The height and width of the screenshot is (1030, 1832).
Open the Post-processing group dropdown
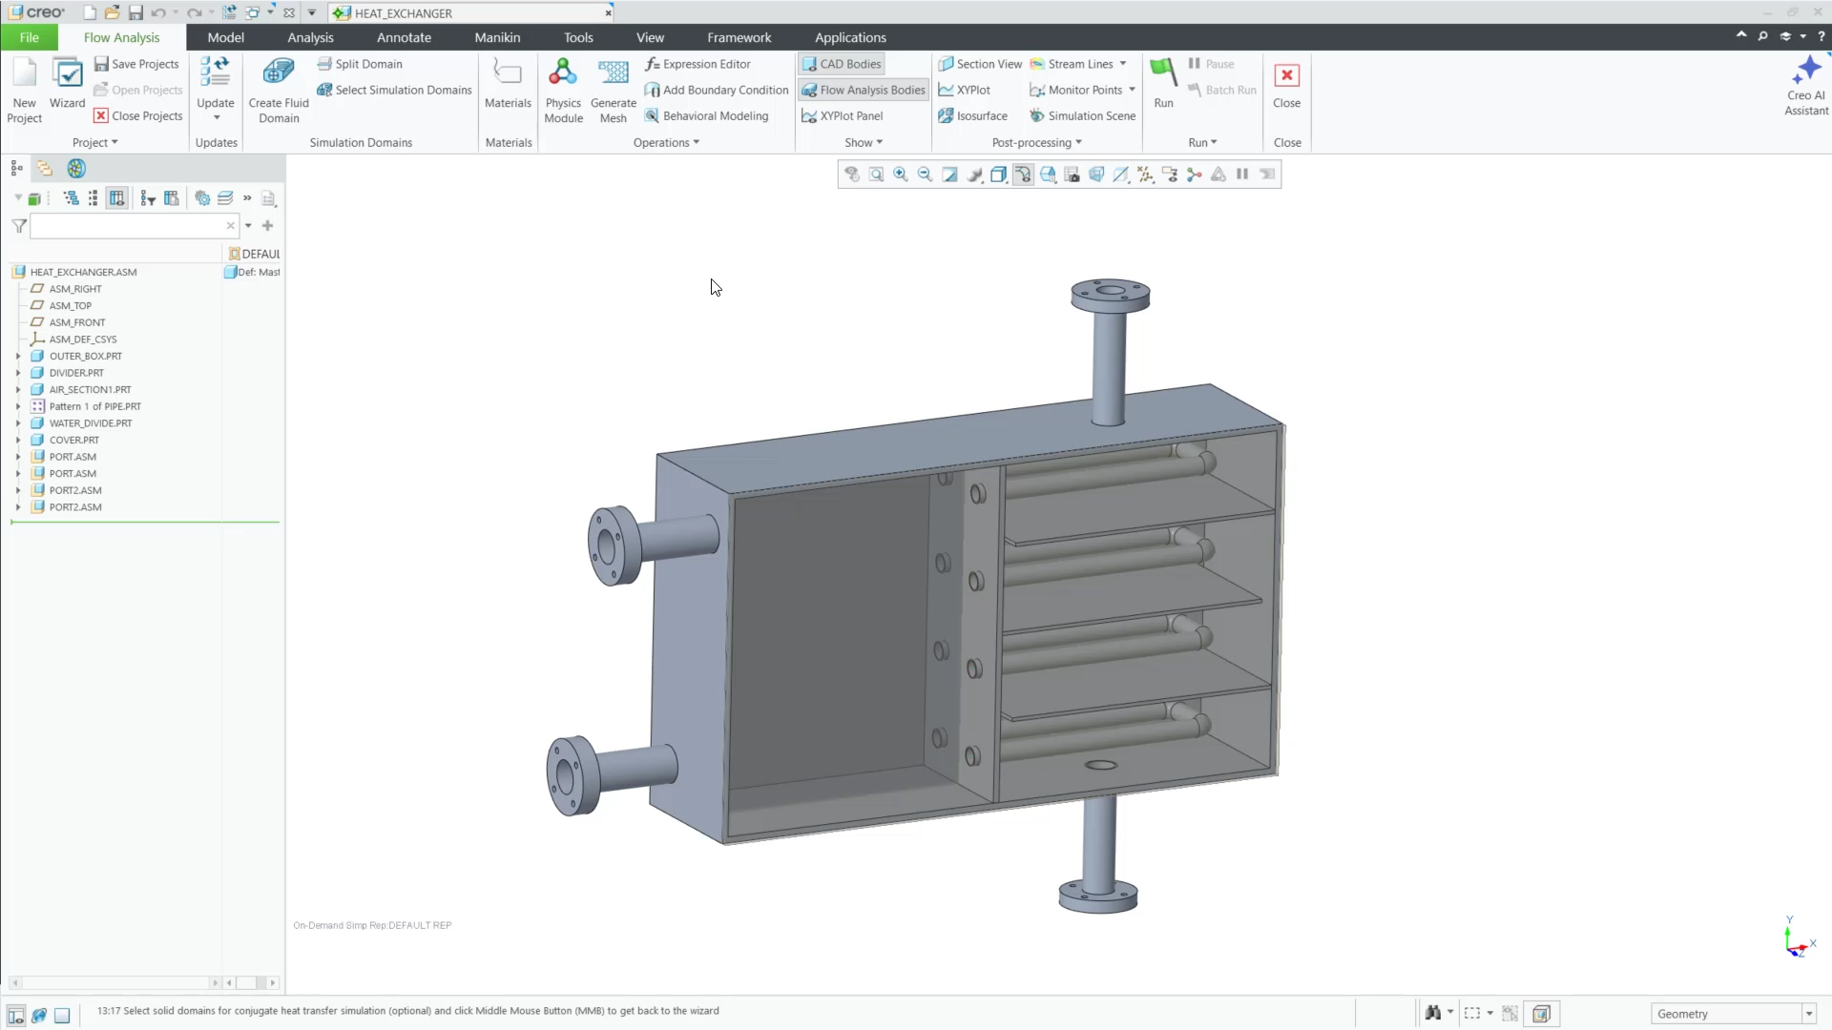coord(1037,142)
